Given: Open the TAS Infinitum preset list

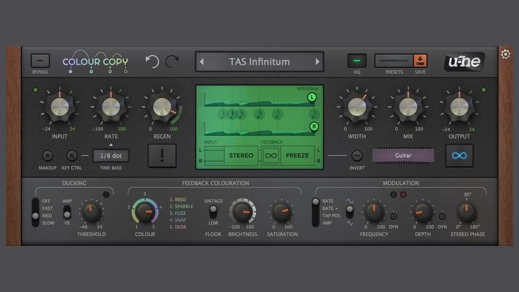Looking at the screenshot, I should tap(259, 62).
